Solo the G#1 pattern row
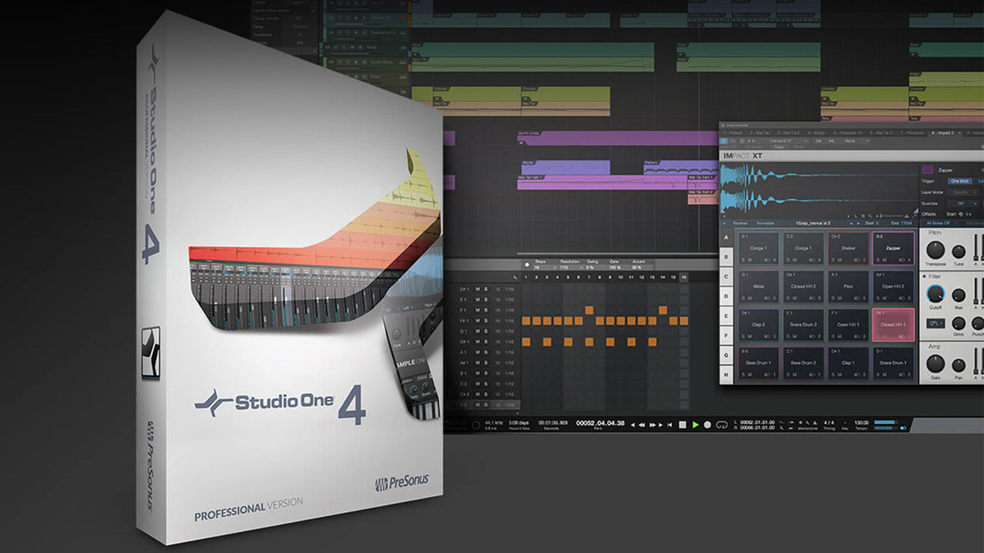 coord(486,341)
